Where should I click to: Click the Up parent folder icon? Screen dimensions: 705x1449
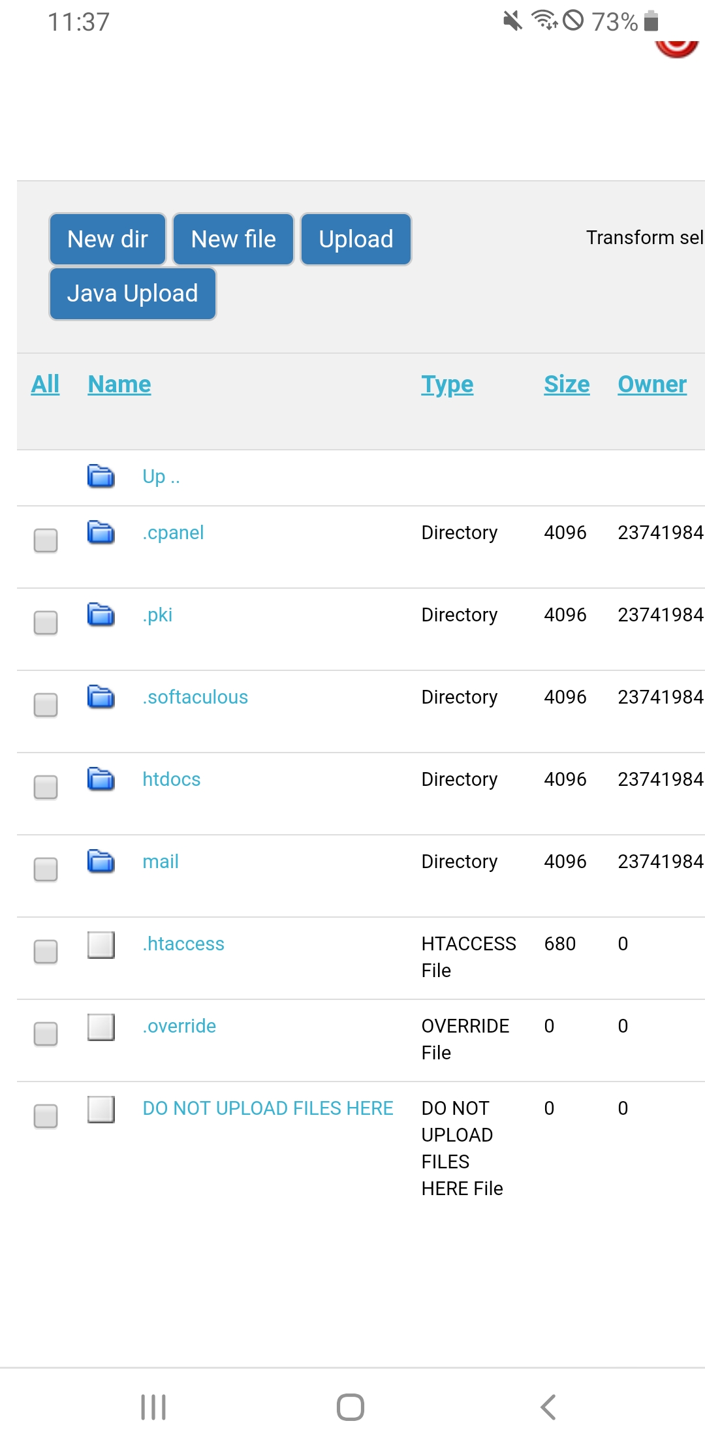[101, 476]
